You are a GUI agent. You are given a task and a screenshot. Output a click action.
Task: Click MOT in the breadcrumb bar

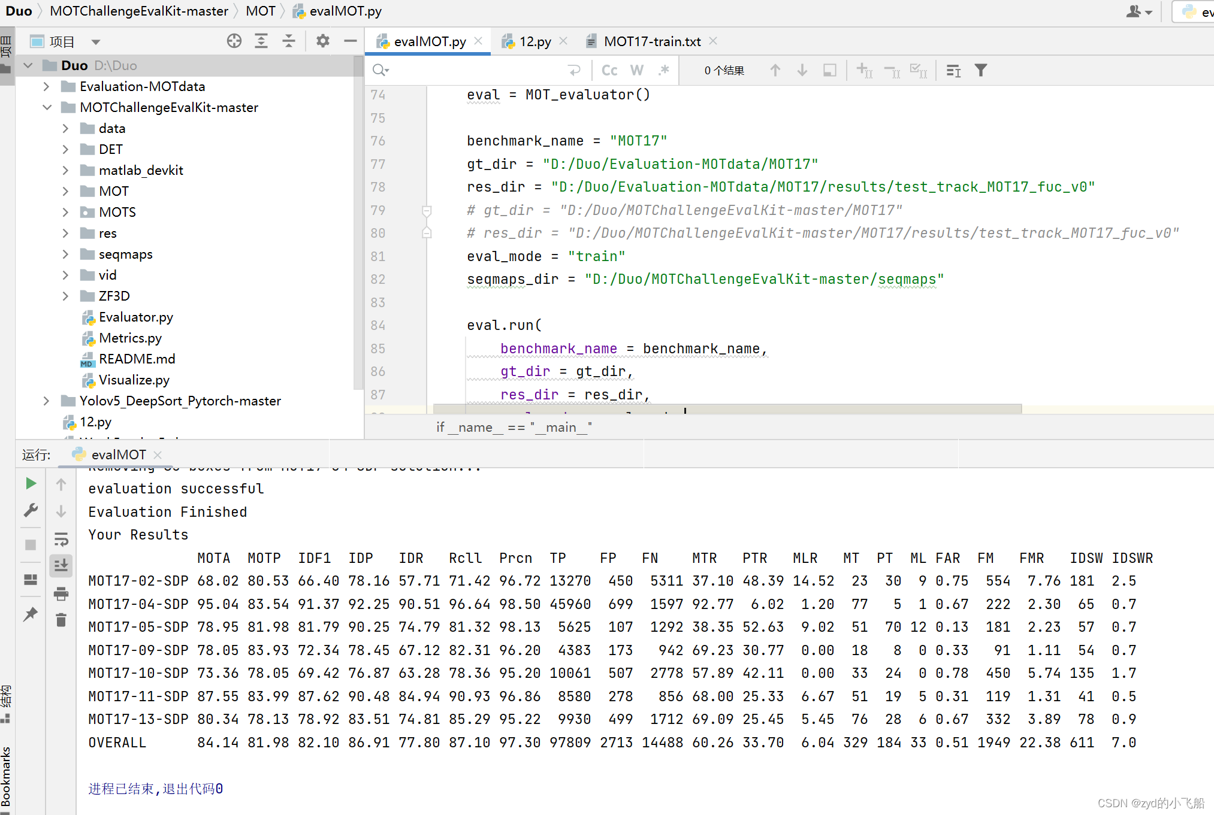click(261, 11)
